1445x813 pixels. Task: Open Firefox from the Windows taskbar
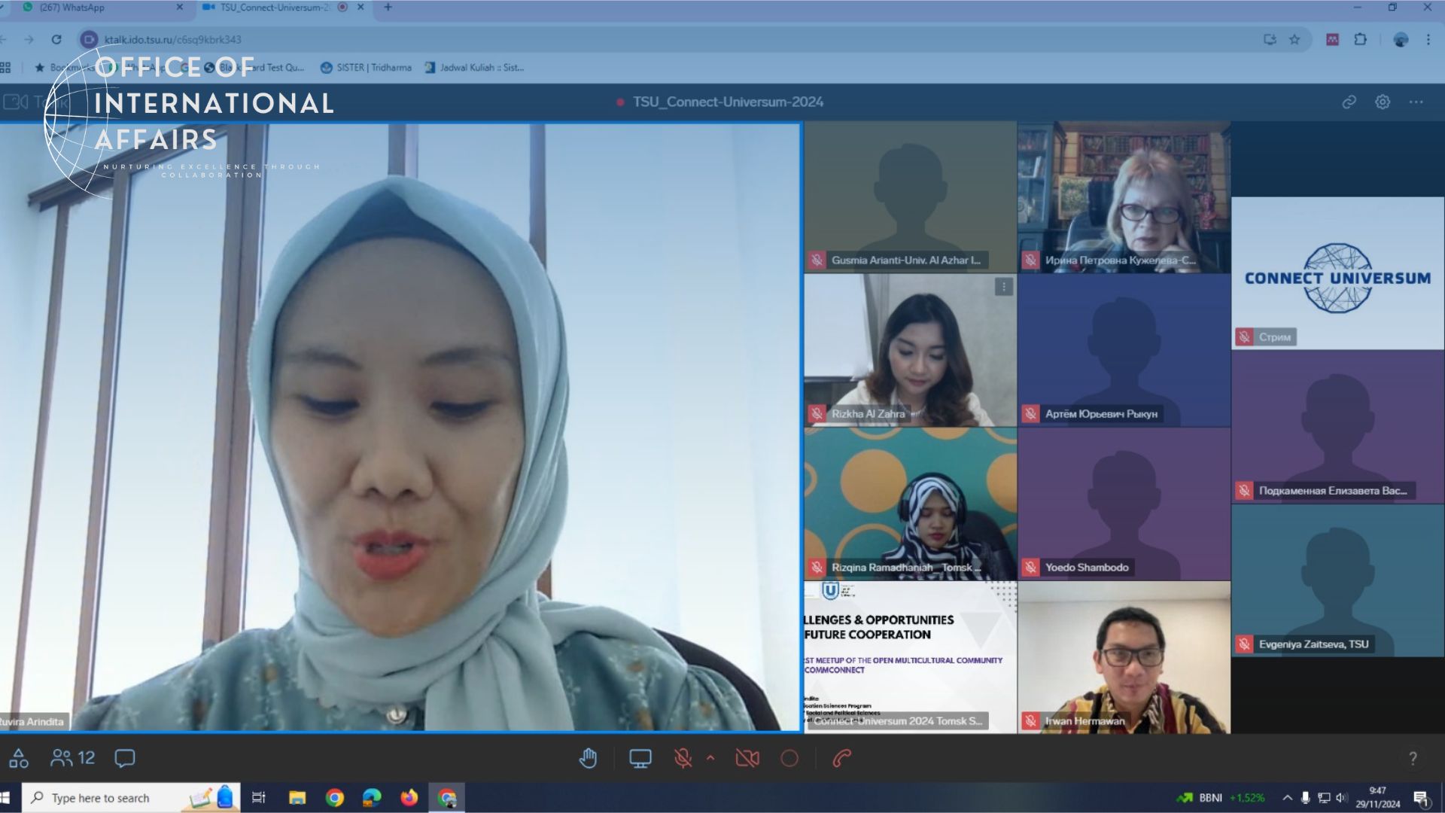[x=409, y=798]
